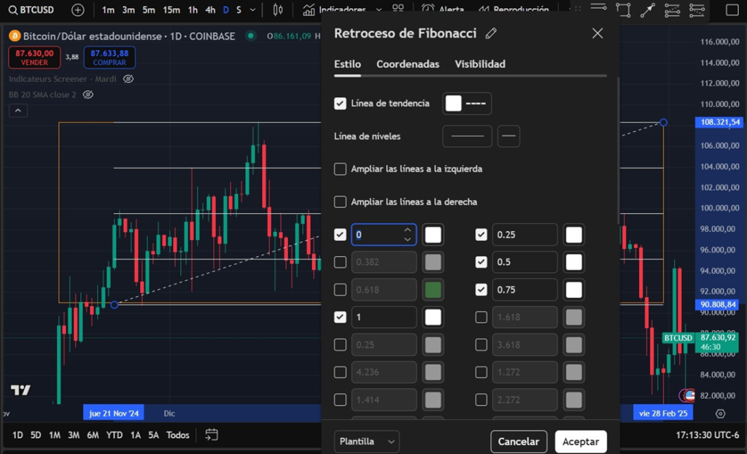Open the Línea de niveles thickness dropdown

point(508,136)
